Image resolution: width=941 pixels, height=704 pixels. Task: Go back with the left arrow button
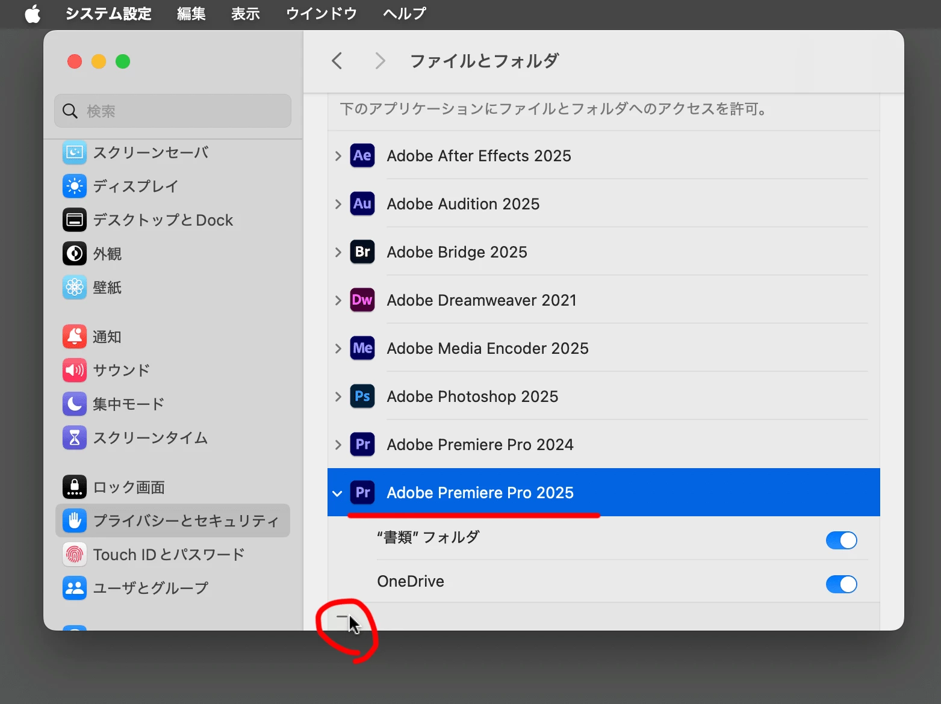pyautogui.click(x=337, y=61)
